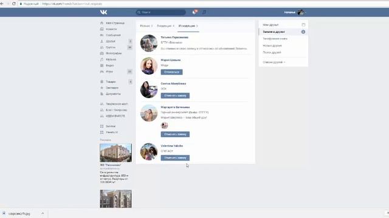Open the Survival app in the sidebar
This screenshot has width=389, height=218.
(x=111, y=127)
